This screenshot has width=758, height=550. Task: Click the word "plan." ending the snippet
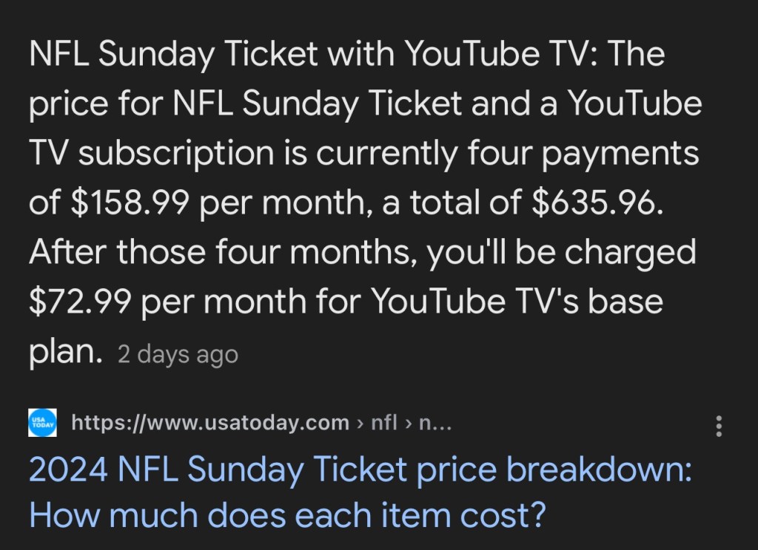[x=65, y=353]
